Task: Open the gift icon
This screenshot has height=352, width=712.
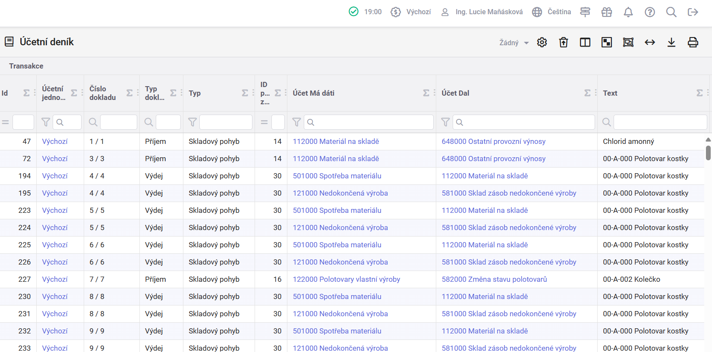Action: (x=607, y=12)
